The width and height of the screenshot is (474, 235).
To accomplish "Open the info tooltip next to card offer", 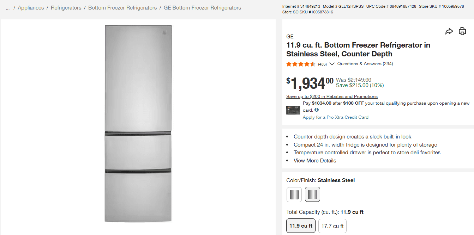I will click(x=317, y=110).
